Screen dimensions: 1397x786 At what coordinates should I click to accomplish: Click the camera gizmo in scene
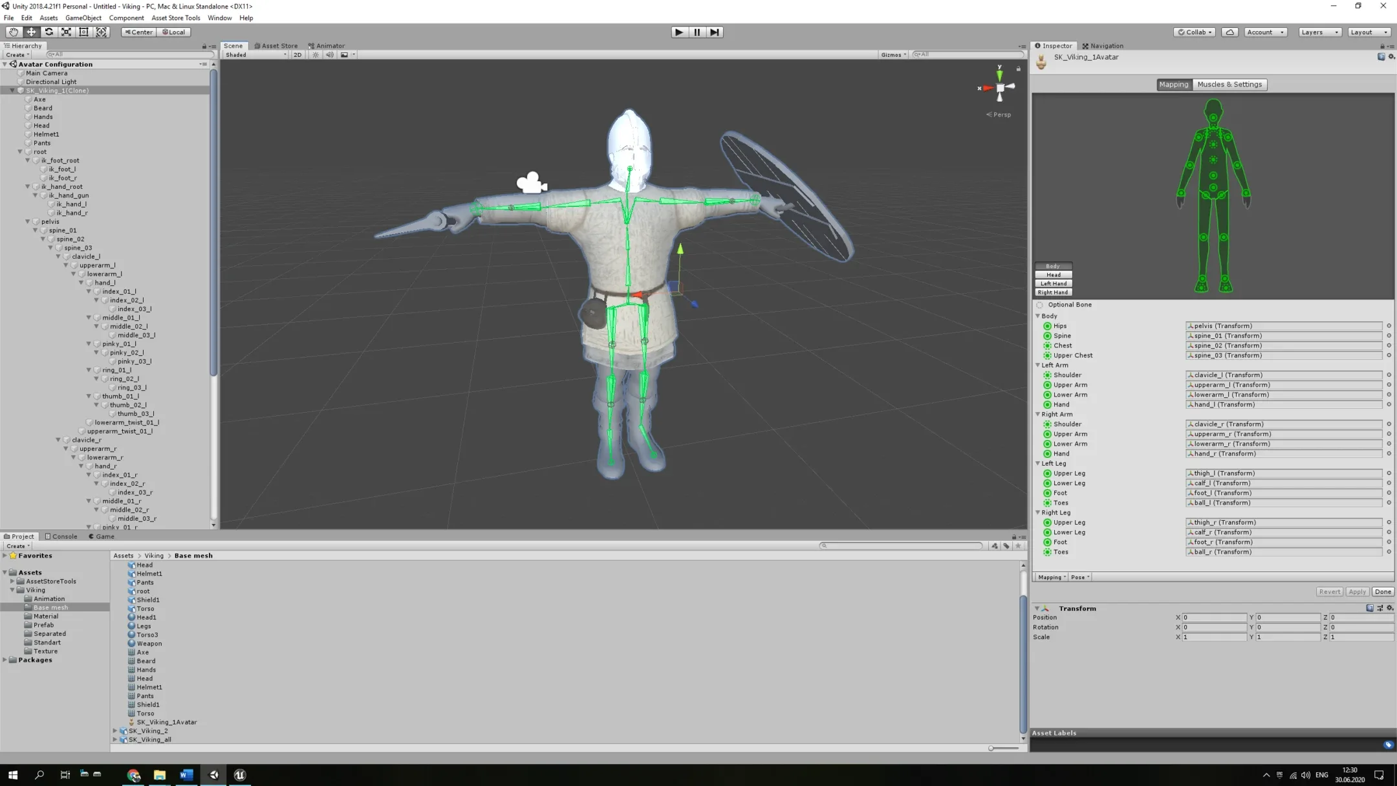tap(532, 183)
